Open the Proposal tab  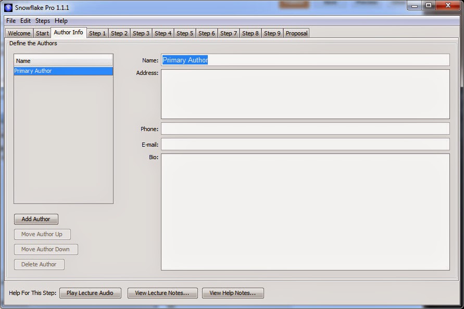coord(296,33)
